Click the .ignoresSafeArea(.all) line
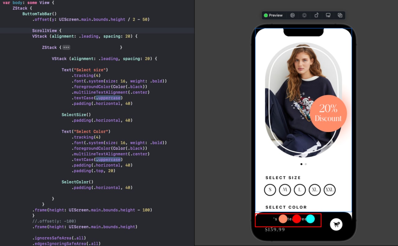Image resolution: width=398 pixels, height=246 pixels. click(59, 238)
